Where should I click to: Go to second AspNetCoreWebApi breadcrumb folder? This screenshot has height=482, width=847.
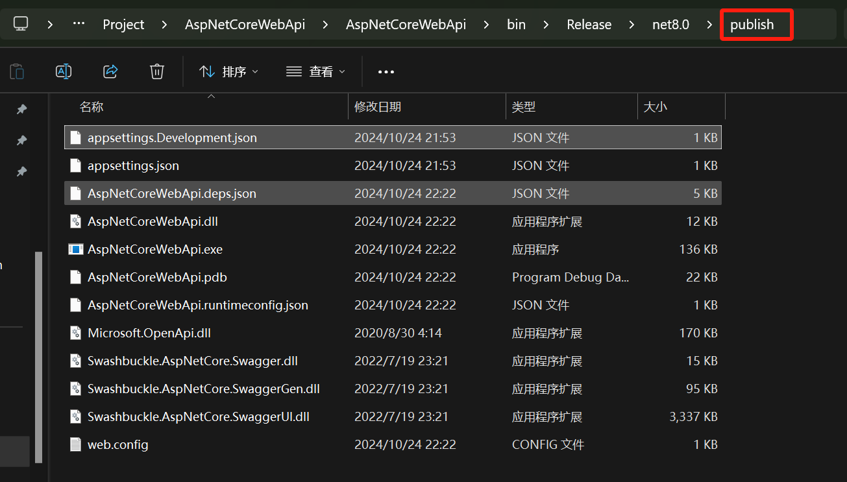pos(406,25)
